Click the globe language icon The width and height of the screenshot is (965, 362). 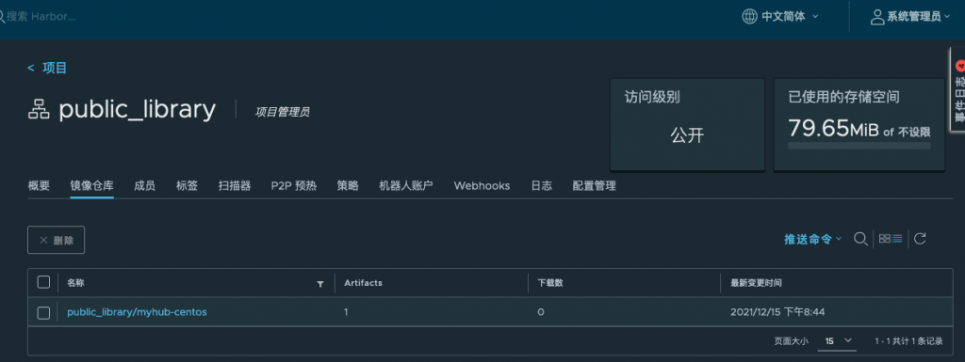coord(749,17)
